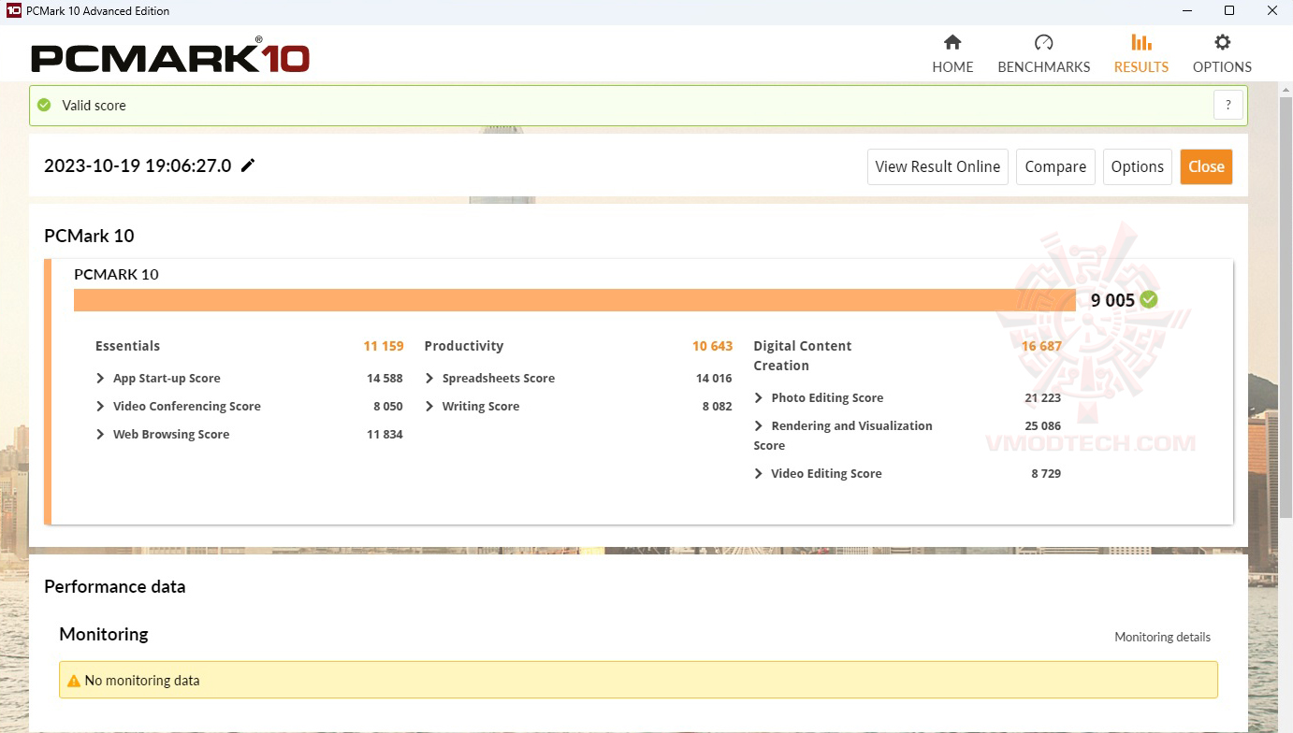The width and height of the screenshot is (1293, 733).
Task: Switch to the BENCHMARKS tab label
Action: coord(1044,67)
